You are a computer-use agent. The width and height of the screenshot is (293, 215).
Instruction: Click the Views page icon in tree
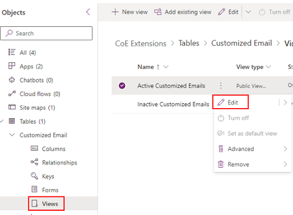tap(35, 204)
